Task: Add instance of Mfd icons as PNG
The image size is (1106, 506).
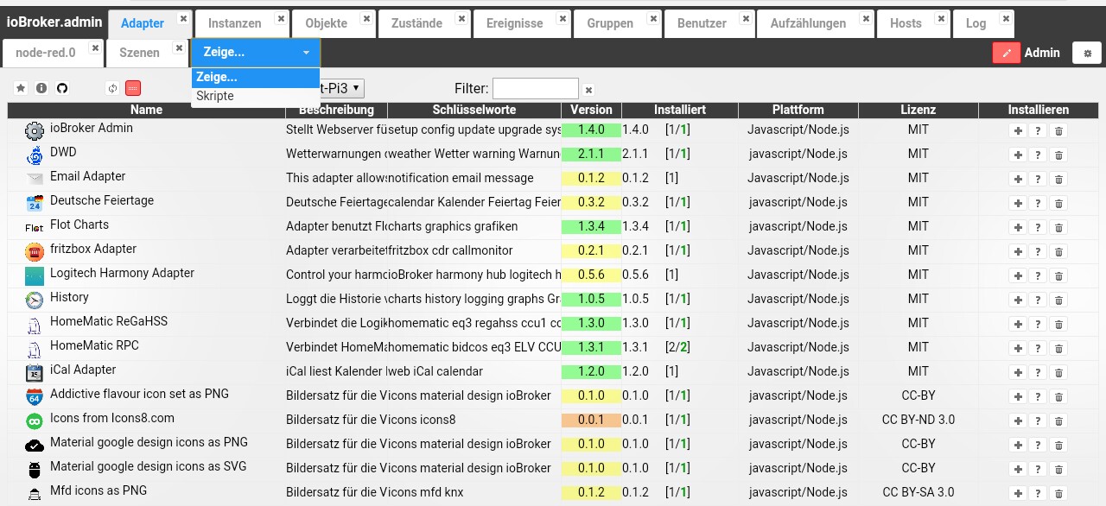Action: pos(1018,493)
